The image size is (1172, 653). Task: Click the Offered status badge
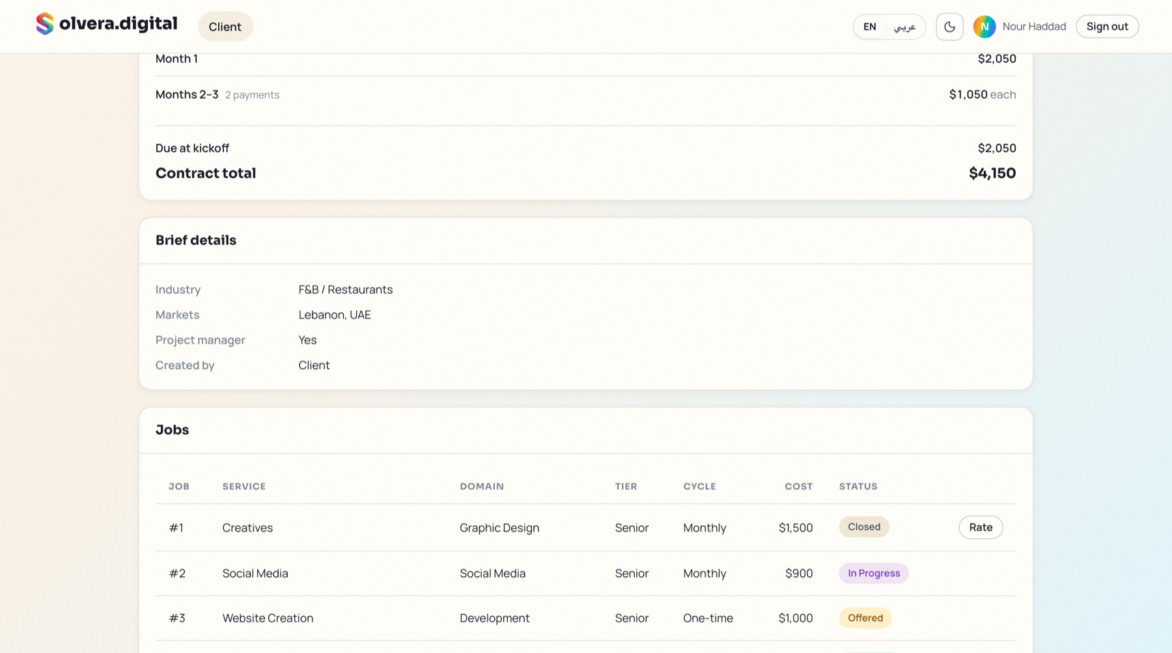pos(865,618)
